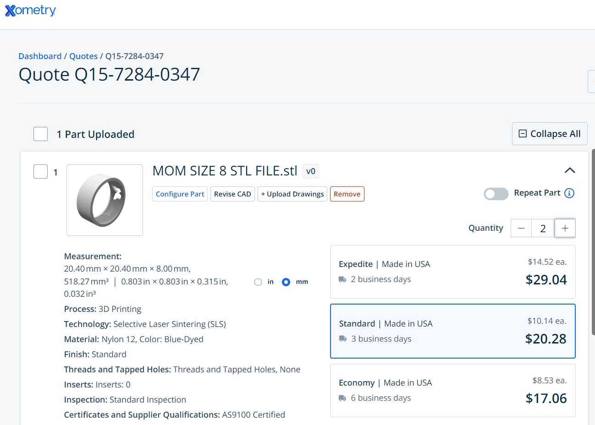Image resolution: width=595 pixels, height=425 pixels.
Task: Collapse part details chevron
Action: (x=570, y=170)
